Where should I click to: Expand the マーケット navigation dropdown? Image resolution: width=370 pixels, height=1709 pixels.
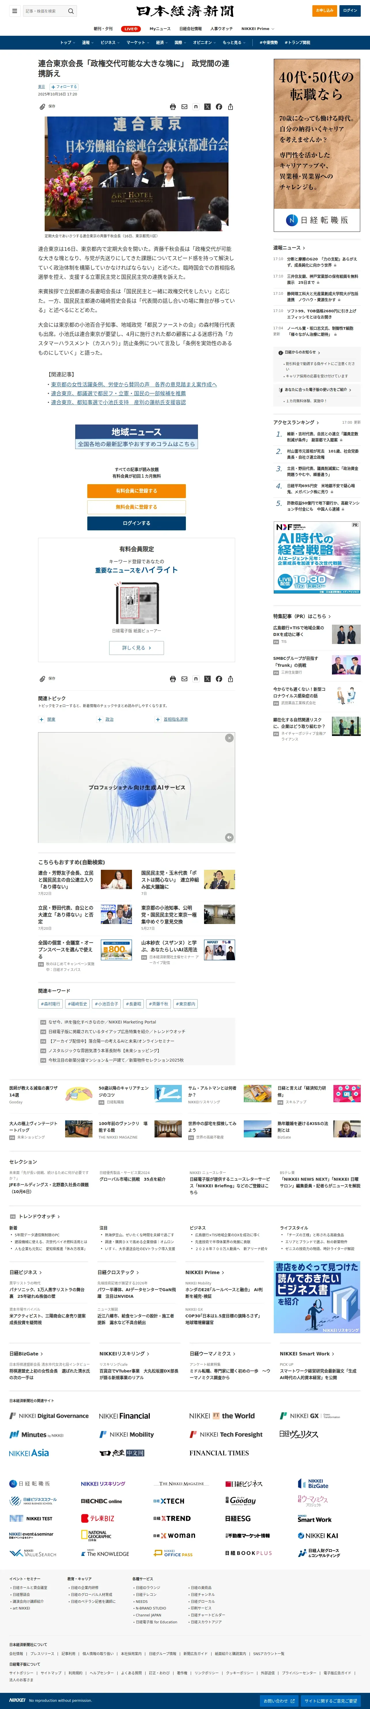coord(138,42)
